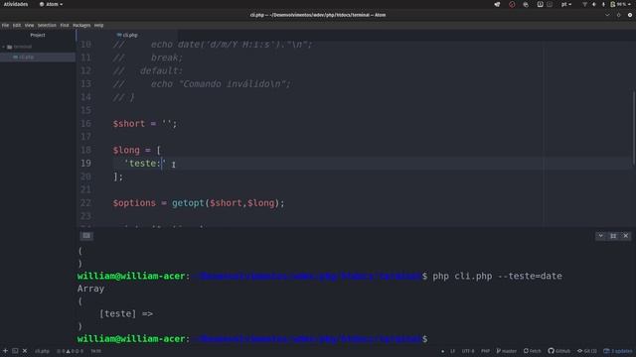Click the tray icon next to the red one
Viewport: 636px width, 357px height.
[526, 4]
